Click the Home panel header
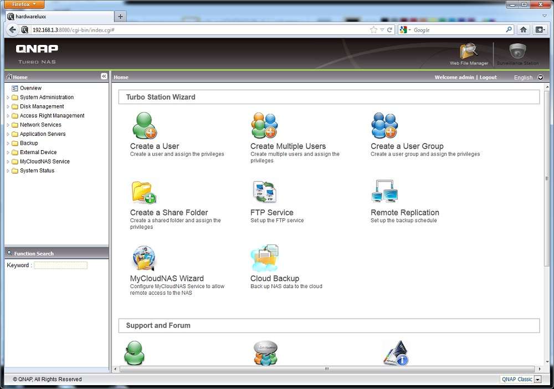This screenshot has width=554, height=389. point(57,76)
